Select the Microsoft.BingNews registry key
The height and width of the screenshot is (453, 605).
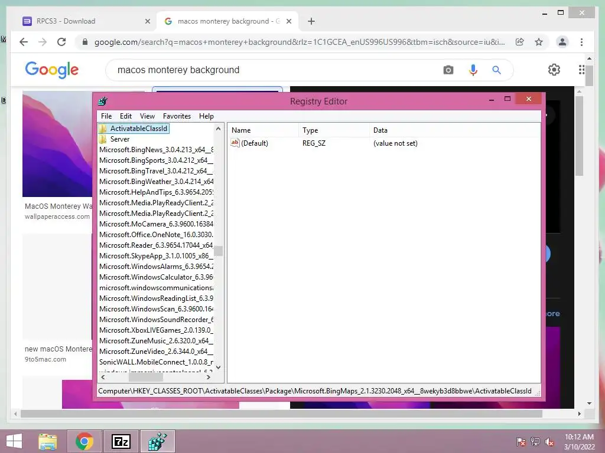156,149
